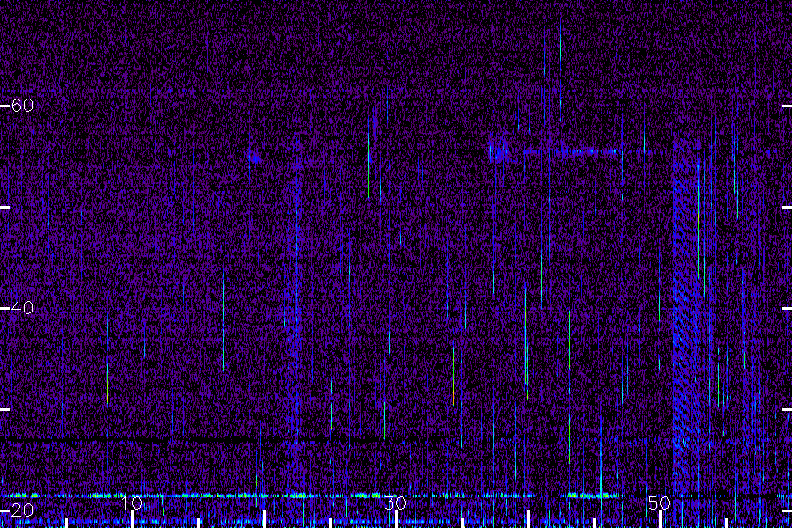Click the "20" label on the vertical axis
Image resolution: width=792 pixels, height=528 pixels.
[22, 510]
